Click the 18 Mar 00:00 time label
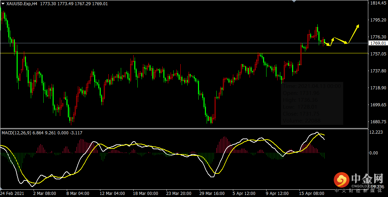The height and width of the screenshot is (197, 388). pyautogui.click(x=146, y=193)
